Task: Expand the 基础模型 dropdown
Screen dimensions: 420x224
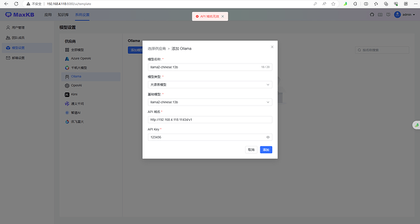Action: [x=210, y=102]
